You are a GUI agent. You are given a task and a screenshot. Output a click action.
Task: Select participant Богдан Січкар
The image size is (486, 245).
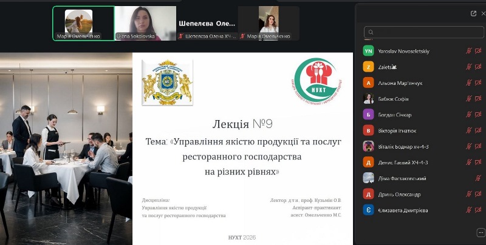pyautogui.click(x=423, y=115)
